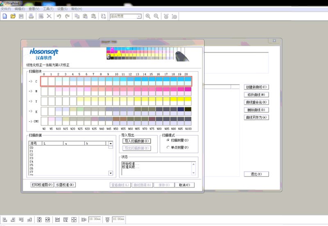Open the 文件(F) menu
328x226 pixels.
(6, 9)
